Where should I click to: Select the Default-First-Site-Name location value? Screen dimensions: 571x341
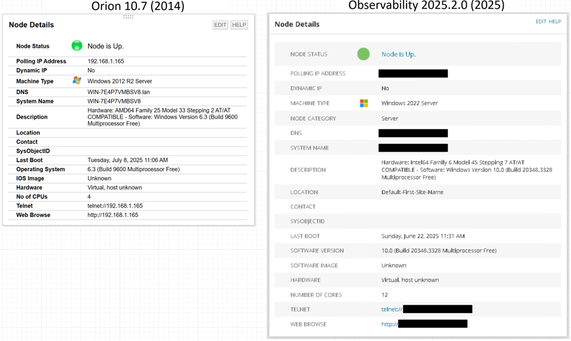tap(412, 192)
